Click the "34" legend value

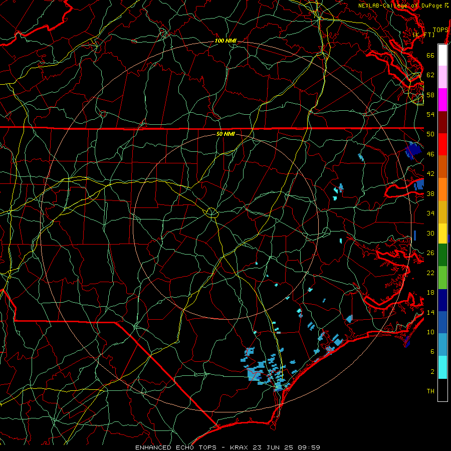tap(430, 213)
